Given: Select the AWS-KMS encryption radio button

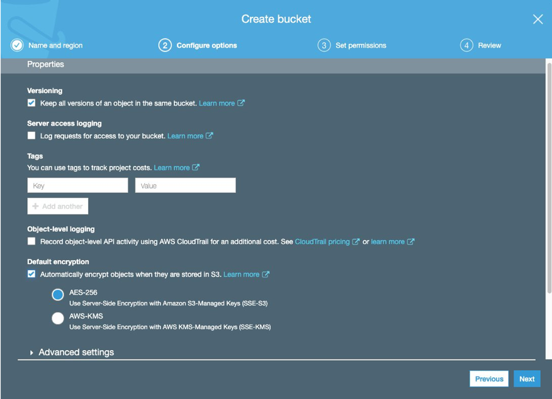Looking at the screenshot, I should (x=58, y=318).
